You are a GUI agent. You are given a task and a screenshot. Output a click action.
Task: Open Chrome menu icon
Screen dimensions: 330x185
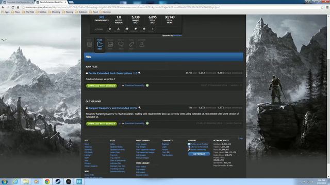pyautogui.click(x=327, y=7)
